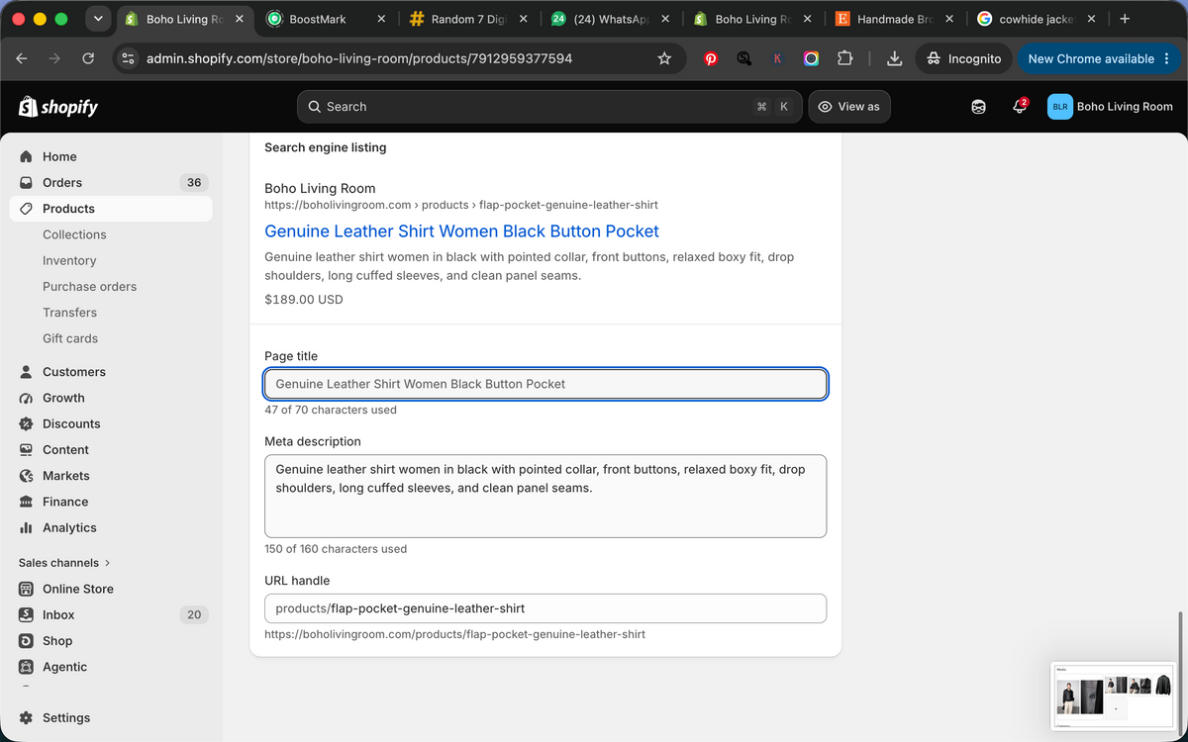1188x742 pixels.
Task: Click the Shopify logo in header
Action: point(58,107)
